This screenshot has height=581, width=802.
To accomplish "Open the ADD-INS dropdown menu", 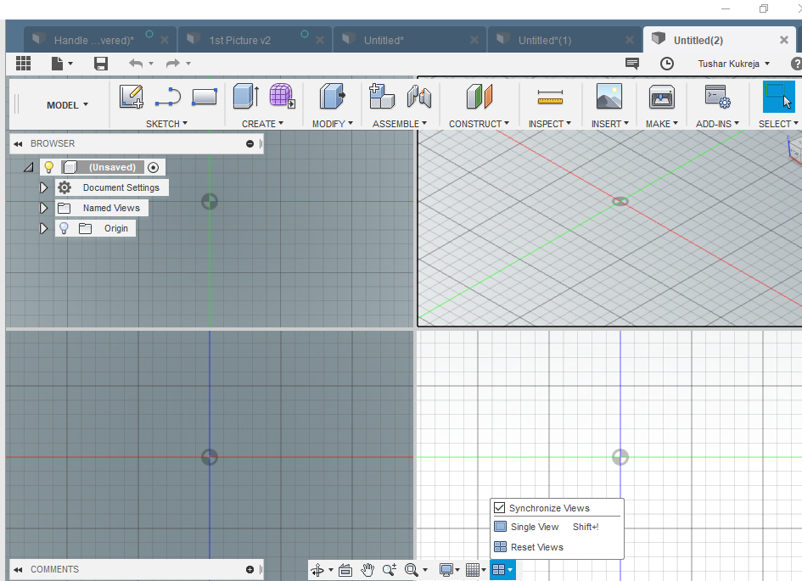I will click(717, 124).
